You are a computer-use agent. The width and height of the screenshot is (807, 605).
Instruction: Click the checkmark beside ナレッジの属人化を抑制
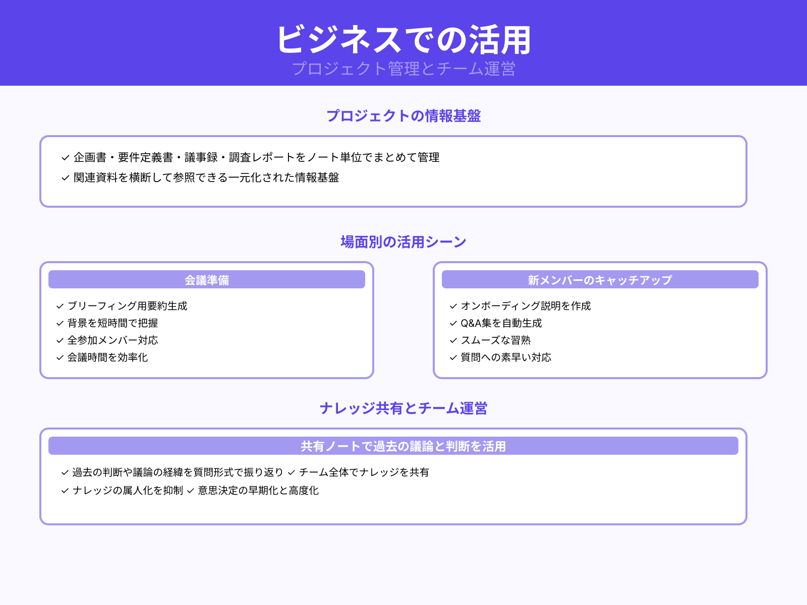click(64, 490)
